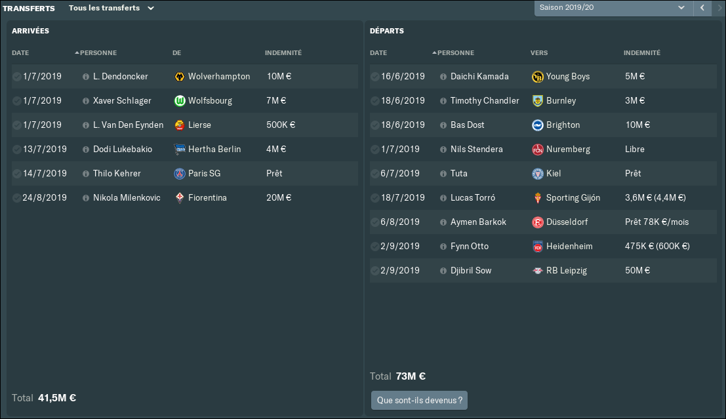
Task: Open info icon next to Daichi Kamada
Action: point(443,77)
